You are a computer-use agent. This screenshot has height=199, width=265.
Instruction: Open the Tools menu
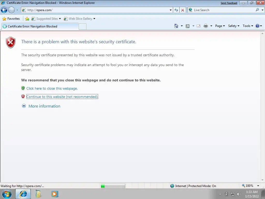pos(248,26)
